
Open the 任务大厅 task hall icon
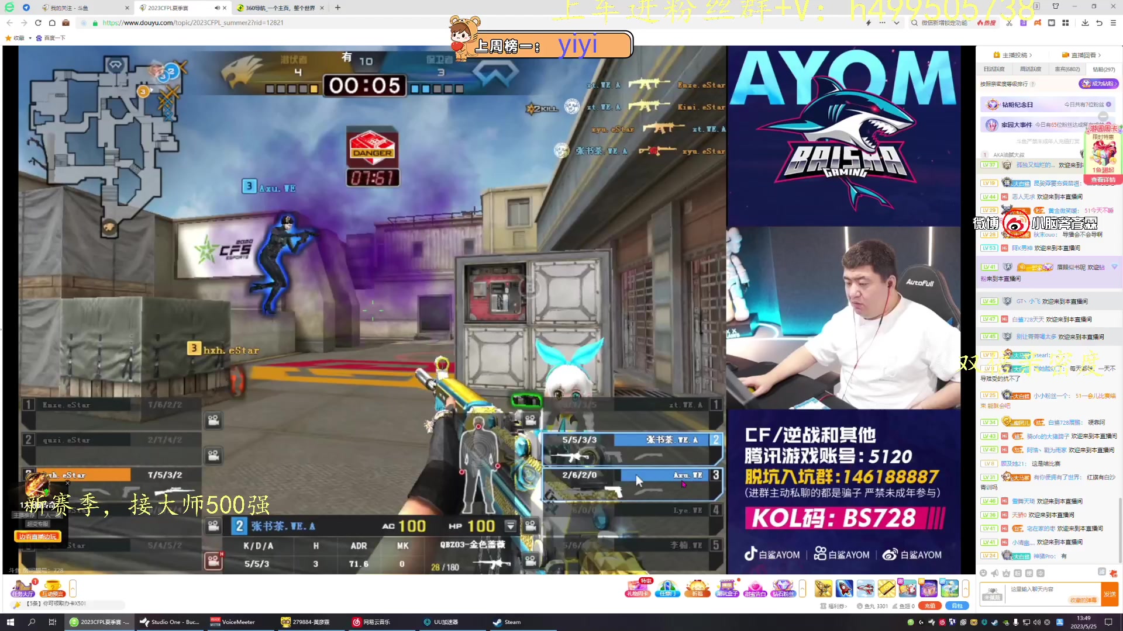point(23,588)
